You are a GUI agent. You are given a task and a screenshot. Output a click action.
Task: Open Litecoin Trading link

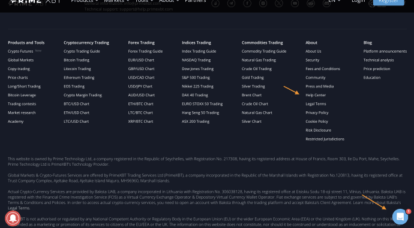point(77,69)
